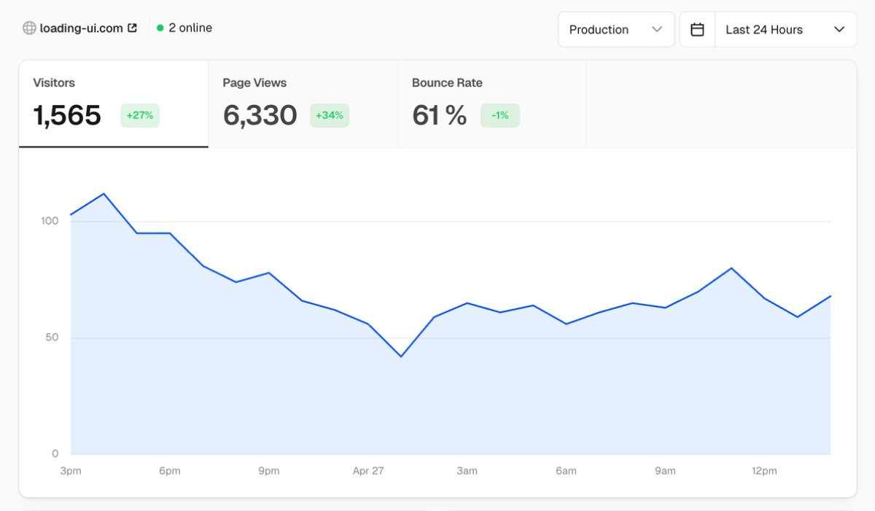Switch to the Bounce Rate tab
This screenshot has width=875, height=511.
[x=492, y=104]
